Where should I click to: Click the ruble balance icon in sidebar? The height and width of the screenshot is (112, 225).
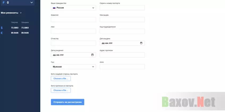pyautogui.click(x=3, y=2)
